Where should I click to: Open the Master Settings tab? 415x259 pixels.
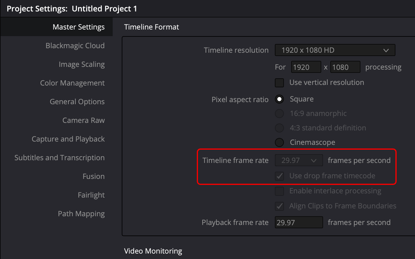pyautogui.click(x=78, y=27)
